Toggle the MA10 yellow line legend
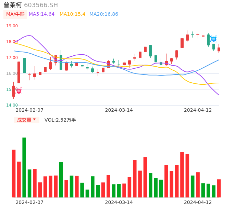235x207 pixels. coord(72,14)
